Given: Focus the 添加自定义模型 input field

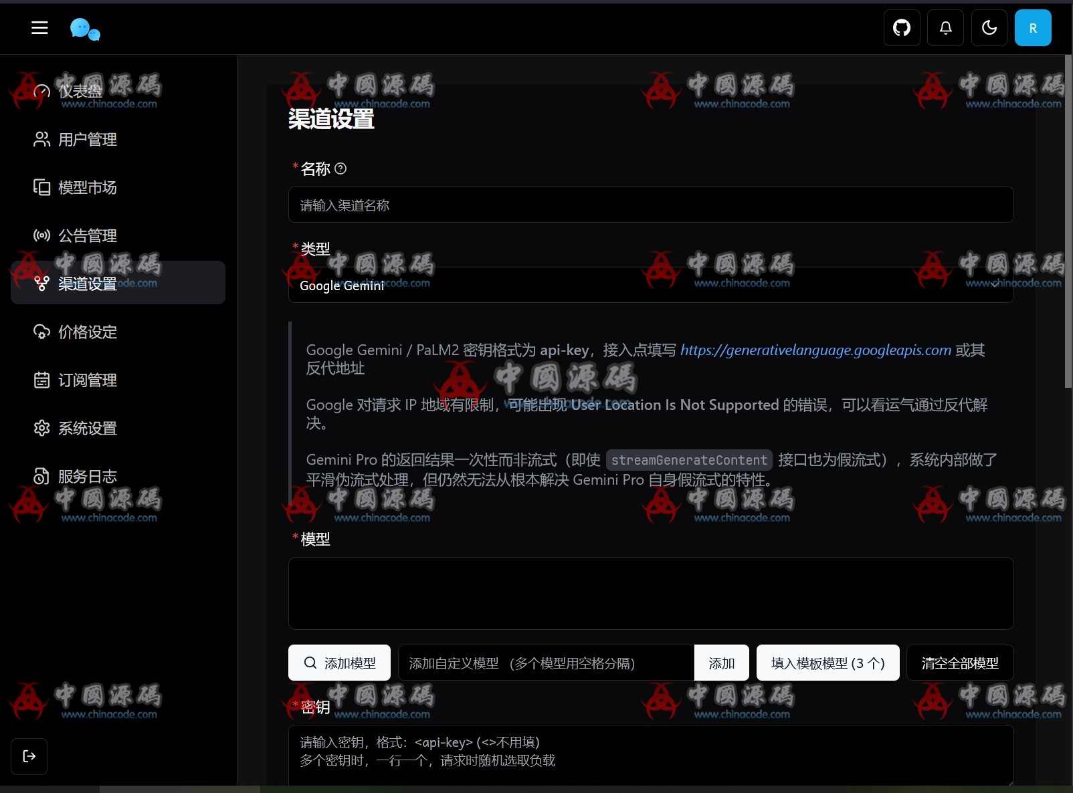Looking at the screenshot, I should [x=546, y=663].
